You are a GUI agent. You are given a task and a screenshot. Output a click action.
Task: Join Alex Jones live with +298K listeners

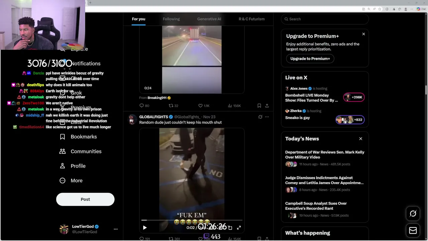click(354, 97)
